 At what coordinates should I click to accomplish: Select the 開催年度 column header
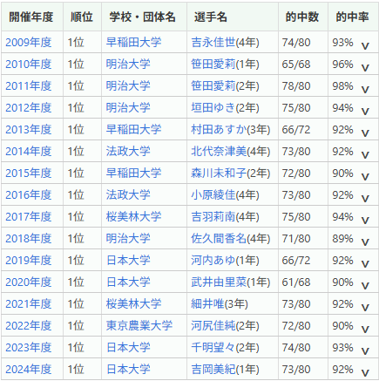coord(31,17)
